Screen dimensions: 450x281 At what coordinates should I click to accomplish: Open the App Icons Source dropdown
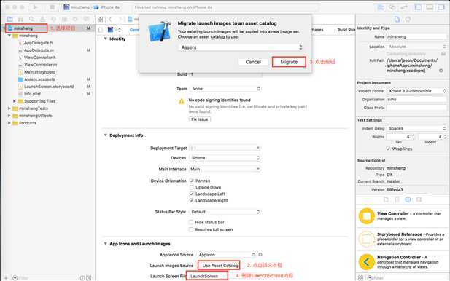226,255
